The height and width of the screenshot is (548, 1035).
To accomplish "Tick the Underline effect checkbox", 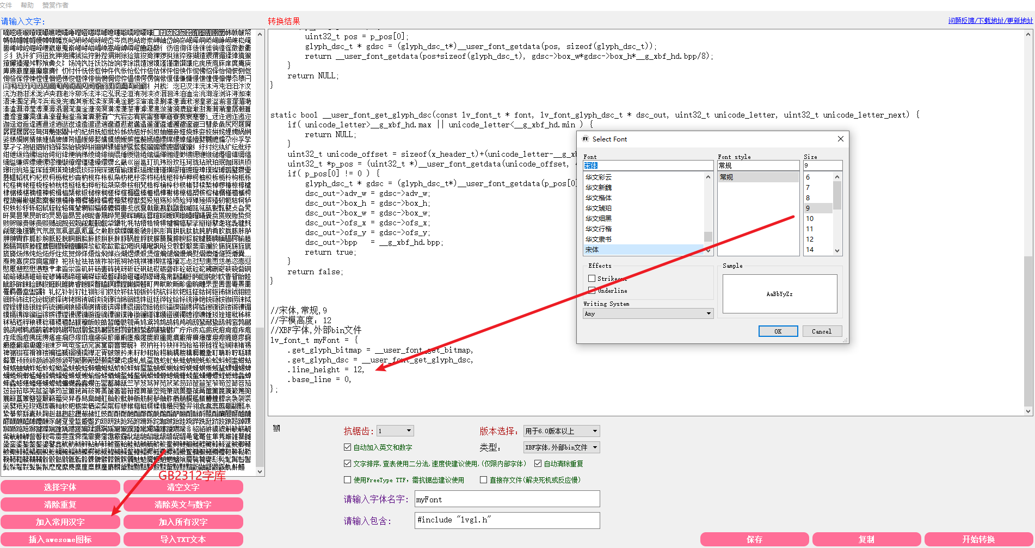I will pyautogui.click(x=592, y=291).
